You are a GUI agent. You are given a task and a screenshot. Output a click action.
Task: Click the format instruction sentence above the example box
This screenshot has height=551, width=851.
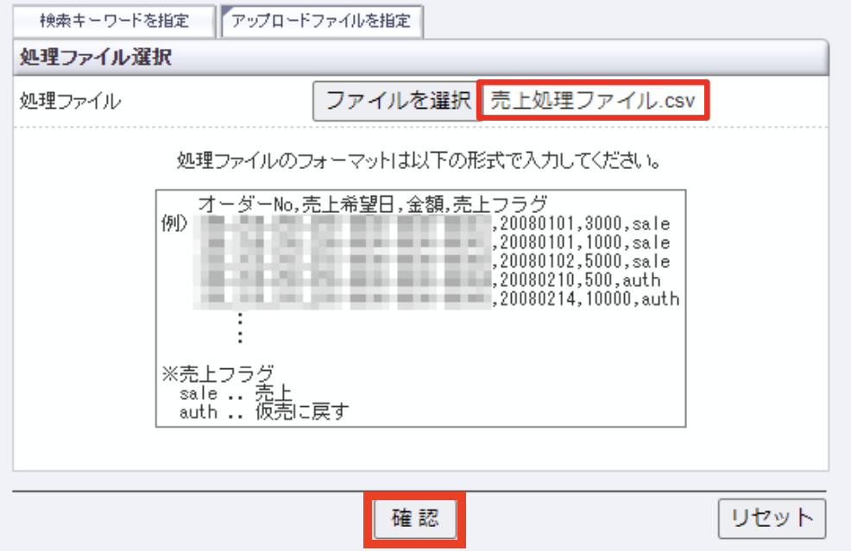(419, 160)
